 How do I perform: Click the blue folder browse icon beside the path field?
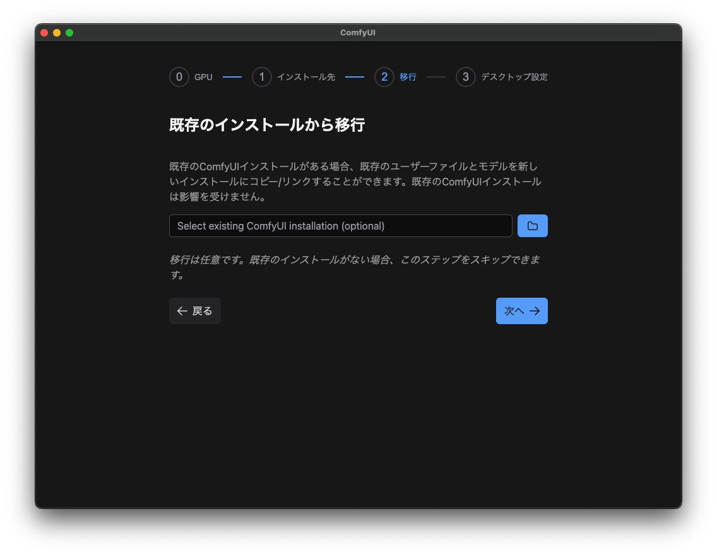[532, 225]
